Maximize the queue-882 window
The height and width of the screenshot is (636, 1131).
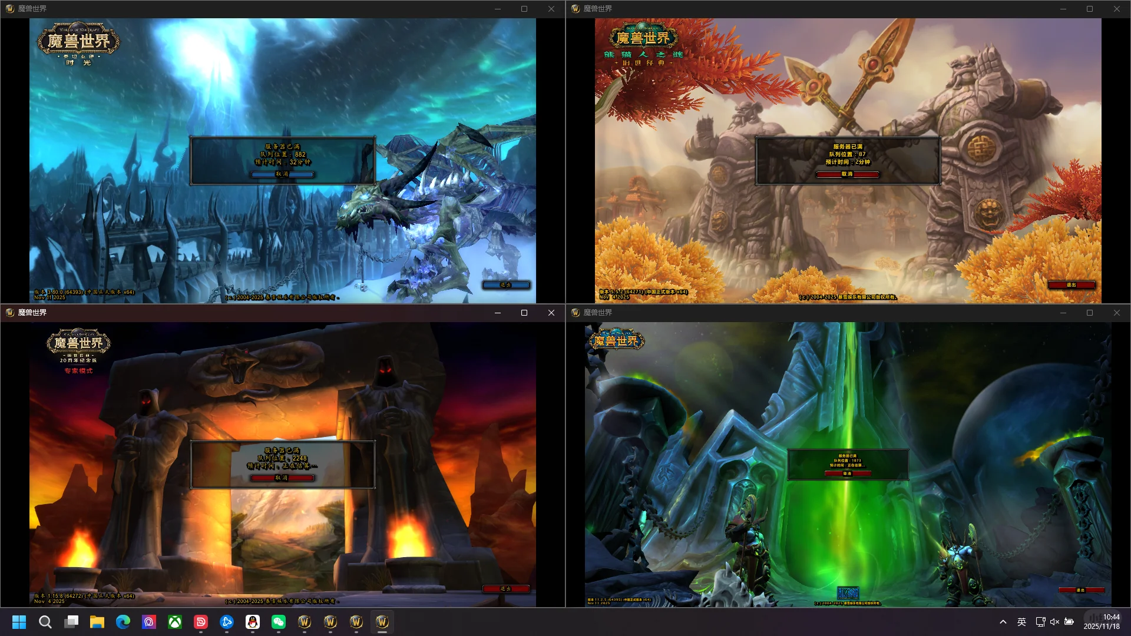[524, 9]
